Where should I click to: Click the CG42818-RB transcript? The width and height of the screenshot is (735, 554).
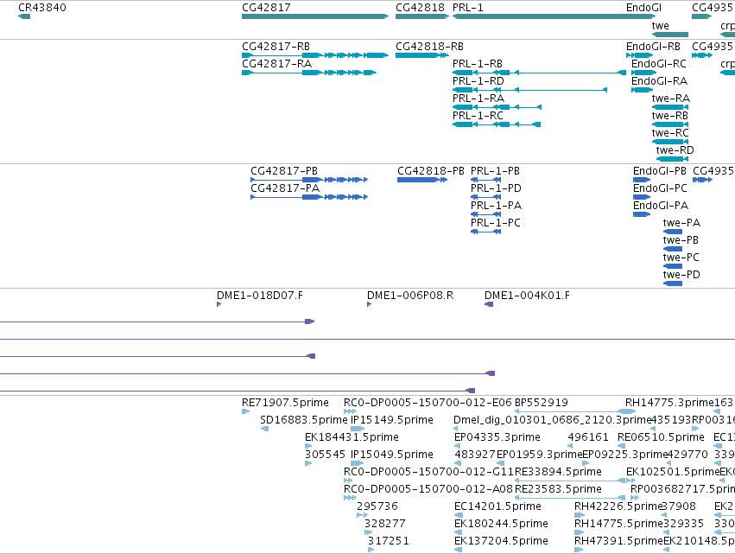[x=421, y=55]
